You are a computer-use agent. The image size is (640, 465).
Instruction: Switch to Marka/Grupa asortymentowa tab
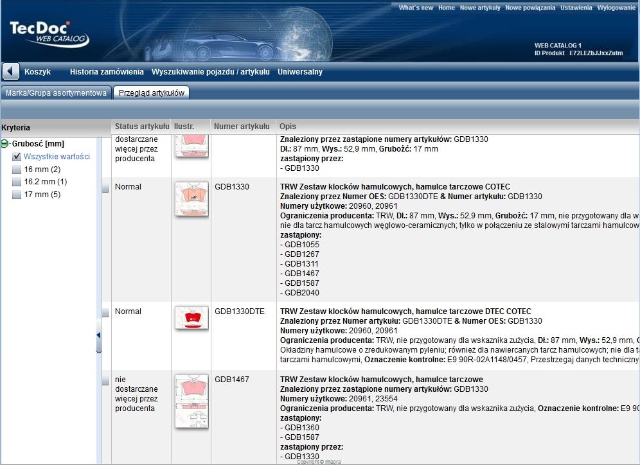point(56,92)
